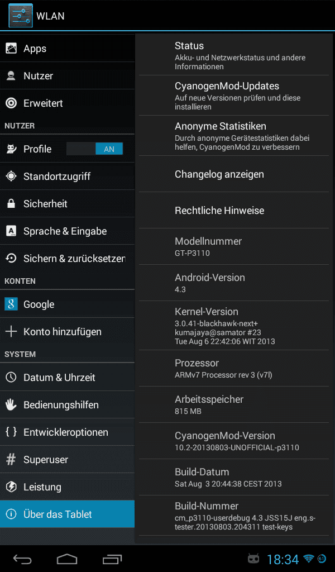Tap Konto hinzufügen plus entry

(x=67, y=332)
